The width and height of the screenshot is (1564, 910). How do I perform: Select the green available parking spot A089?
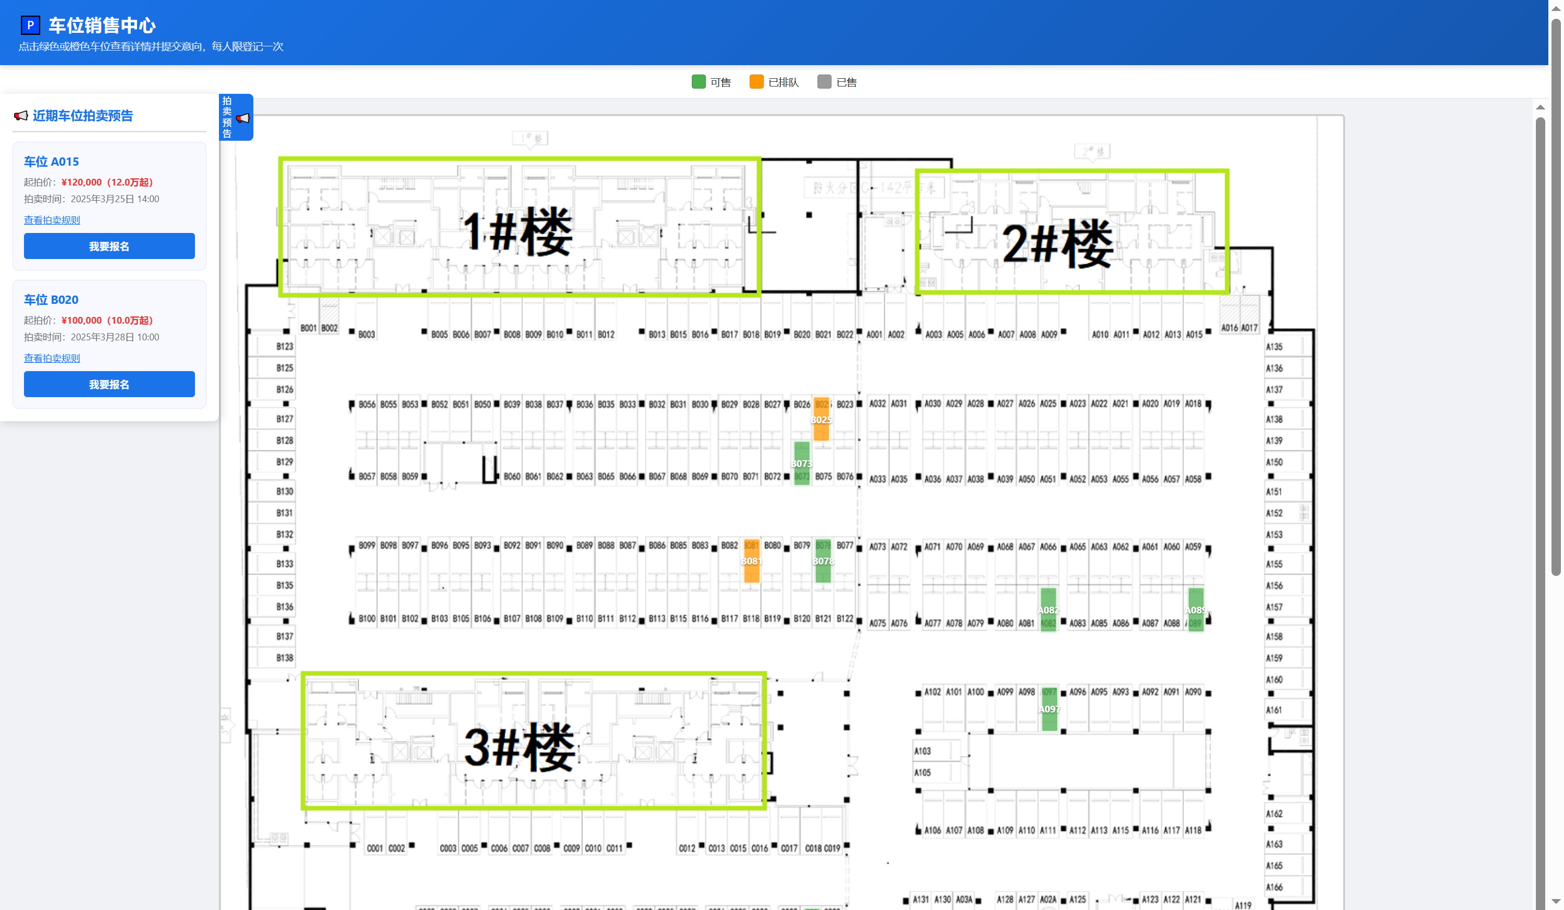(x=1196, y=610)
